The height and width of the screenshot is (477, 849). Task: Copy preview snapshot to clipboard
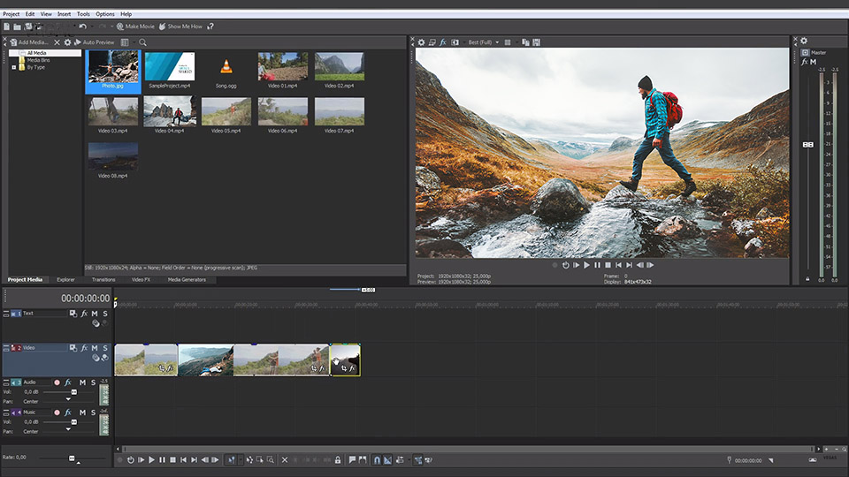point(525,42)
